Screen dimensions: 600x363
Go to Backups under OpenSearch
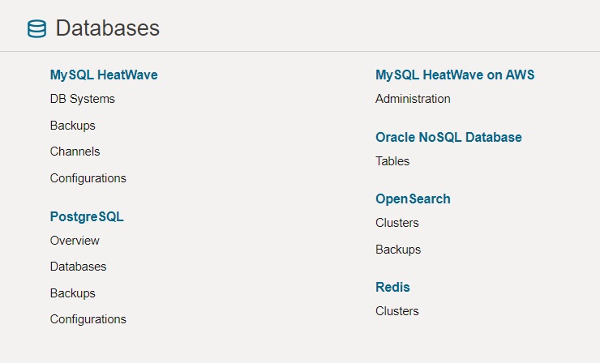[398, 250]
